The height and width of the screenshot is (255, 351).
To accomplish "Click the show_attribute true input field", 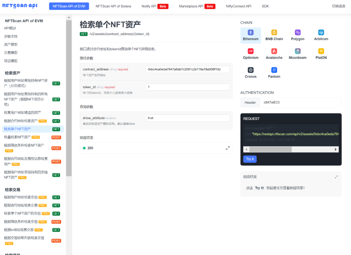I will 188,118.
